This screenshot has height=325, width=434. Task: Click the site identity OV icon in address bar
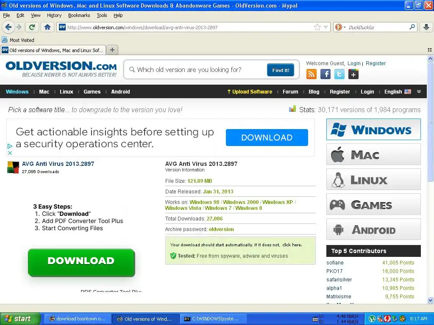click(x=62, y=27)
